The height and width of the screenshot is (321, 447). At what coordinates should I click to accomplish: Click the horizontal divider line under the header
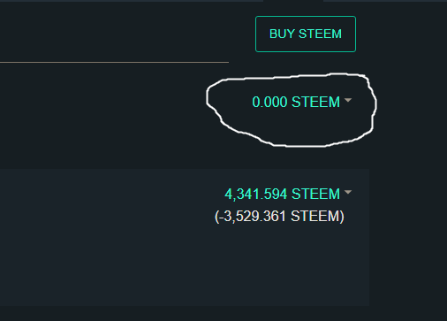pyautogui.click(x=114, y=62)
